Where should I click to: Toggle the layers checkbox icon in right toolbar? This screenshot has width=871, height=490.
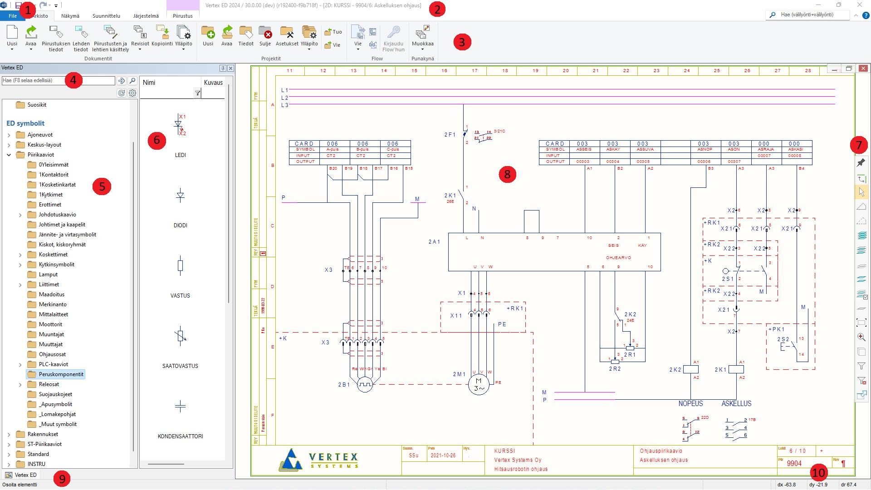861,294
